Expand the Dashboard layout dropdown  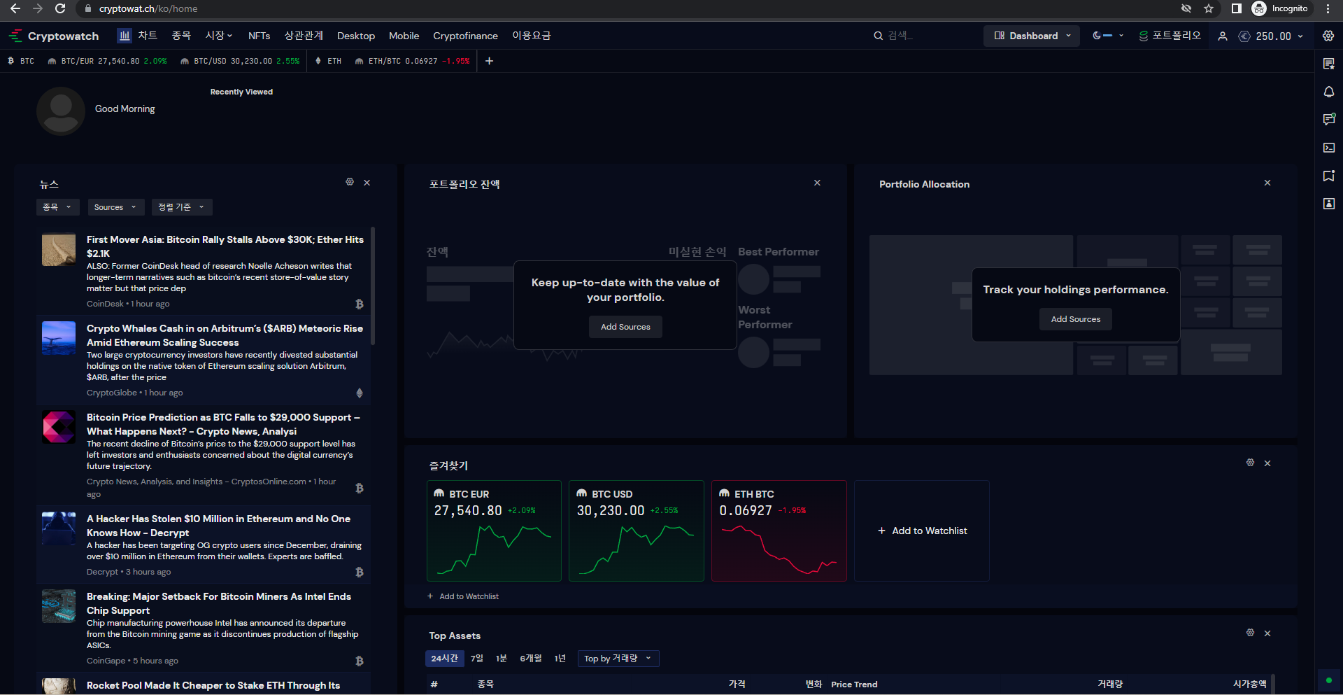[x=1032, y=36]
